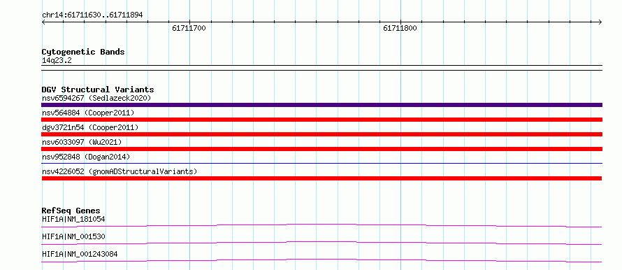622x270 pixels.
Task: Open nsv4226052 (gnomADStructuralVariants) label
Action: [120, 171]
